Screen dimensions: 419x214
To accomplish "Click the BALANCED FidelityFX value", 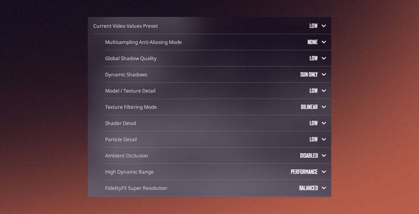I will click(x=308, y=188).
